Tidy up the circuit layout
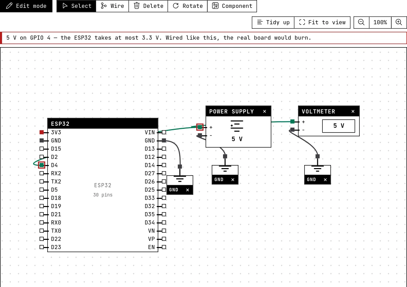The image size is (407, 287). pyautogui.click(x=273, y=22)
